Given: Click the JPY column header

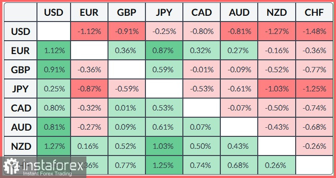Looking at the screenshot, I should pyautogui.click(x=164, y=12).
